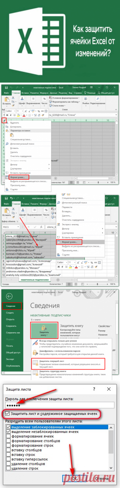This screenshot has width=120, height=488.
Task: Open the Вид ribbon tab
Action: 70,93
